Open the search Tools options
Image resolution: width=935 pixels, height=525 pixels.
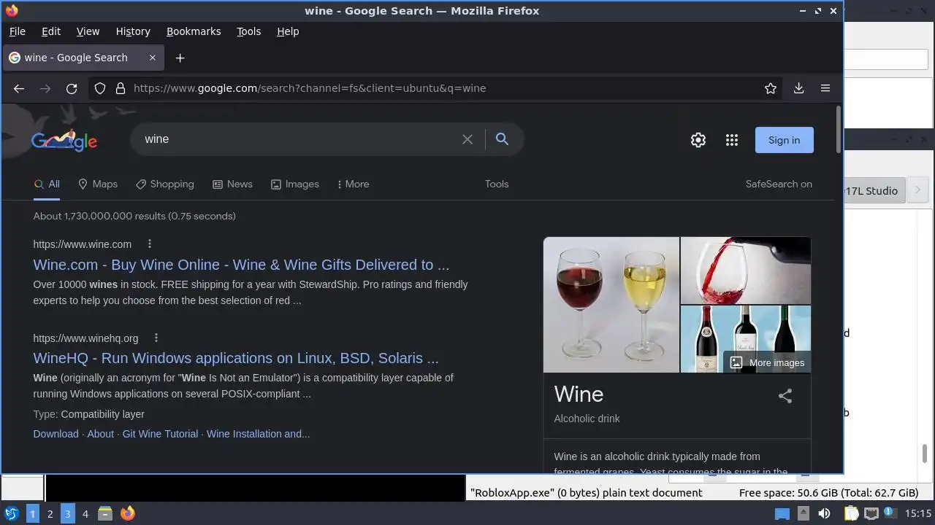tap(497, 184)
